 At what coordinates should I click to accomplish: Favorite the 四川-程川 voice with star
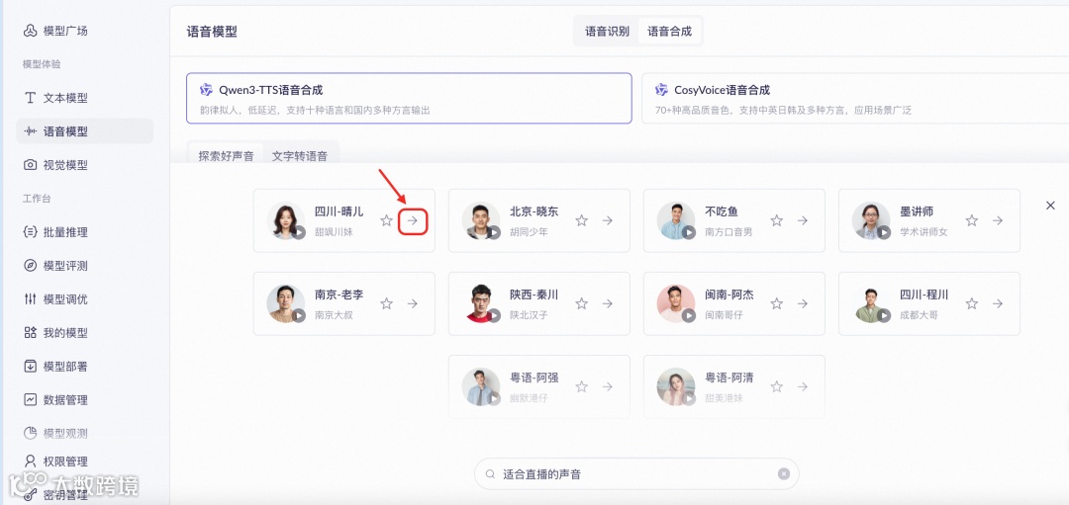(x=972, y=303)
